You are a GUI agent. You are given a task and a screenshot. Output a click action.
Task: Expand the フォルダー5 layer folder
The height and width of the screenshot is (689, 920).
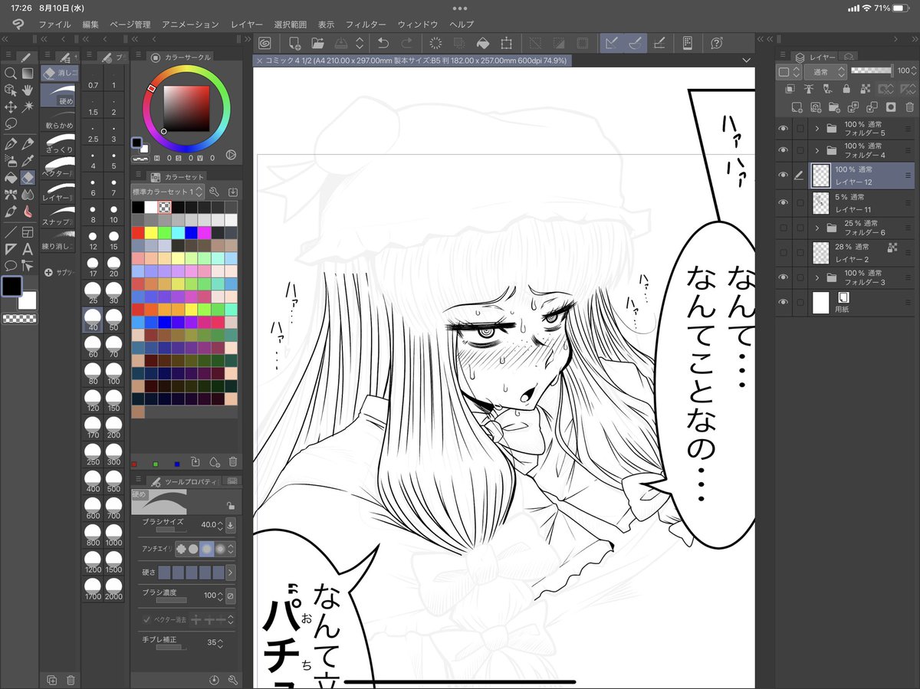click(816, 128)
